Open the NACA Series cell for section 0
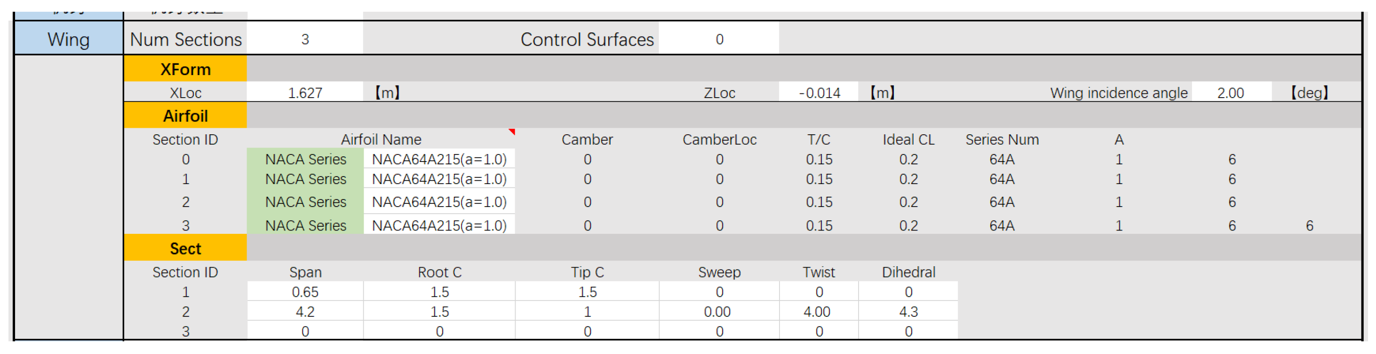 tap(305, 160)
